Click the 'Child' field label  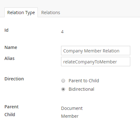coord(10,115)
